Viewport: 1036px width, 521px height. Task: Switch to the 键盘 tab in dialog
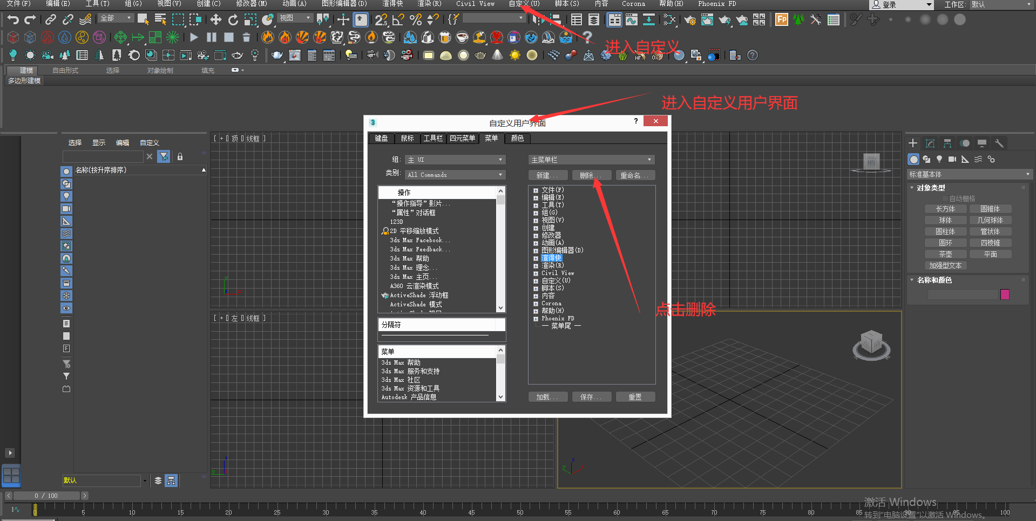coord(381,138)
